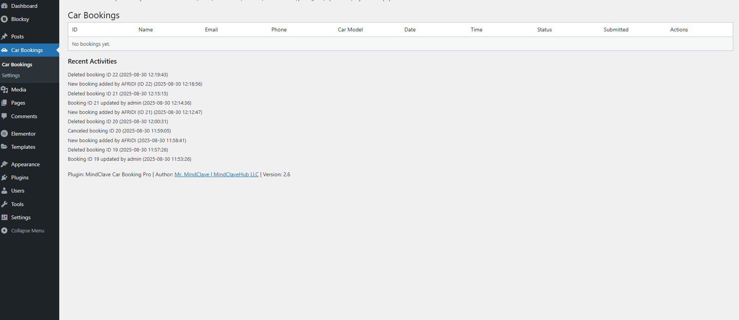This screenshot has width=739, height=320.
Task: Click the Posts pushpin icon
Action: pos(5,36)
